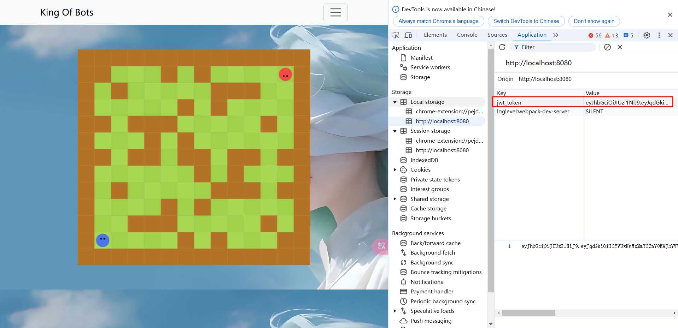Viewport: 678px width, 328px height.
Task: Delete selected storage entry icon
Action: (620, 47)
